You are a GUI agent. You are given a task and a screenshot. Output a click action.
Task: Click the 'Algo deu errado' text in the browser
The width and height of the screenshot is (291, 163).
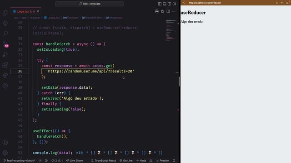191,22
